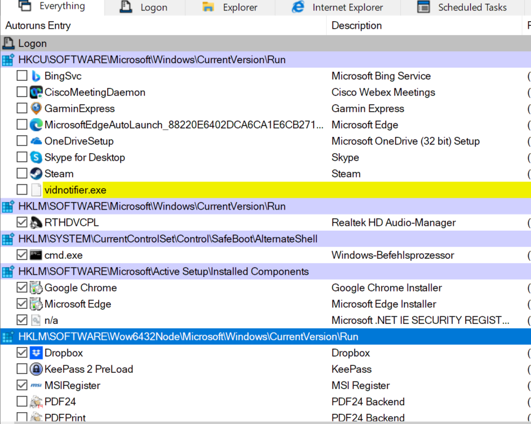The height and width of the screenshot is (424, 531).
Task: Click the PDFPrint entry icon
Action: 36,417
